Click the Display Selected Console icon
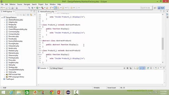Image resolution: width=169 pixels, height=95 pixels. [x=151, y=68]
